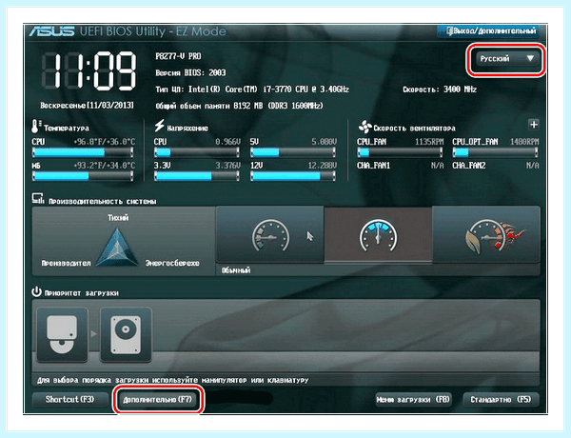Open the Русский language dropdown
This screenshot has width=571, height=438.
coord(506,59)
